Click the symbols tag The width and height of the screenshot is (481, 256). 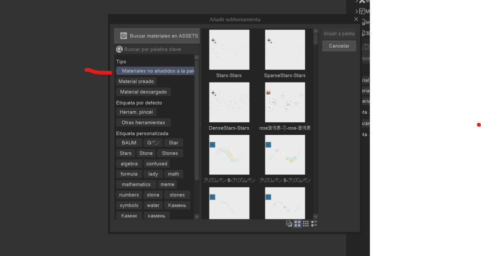pos(129,205)
